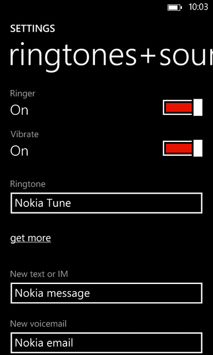Disable the Vibrate toggle switch

pos(182,148)
